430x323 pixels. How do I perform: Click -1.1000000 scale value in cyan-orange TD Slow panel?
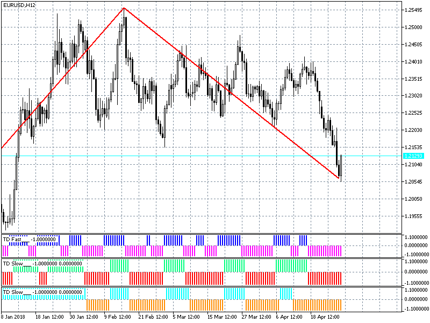[415, 309]
